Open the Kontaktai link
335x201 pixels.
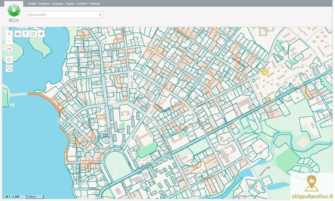pyautogui.click(x=82, y=4)
